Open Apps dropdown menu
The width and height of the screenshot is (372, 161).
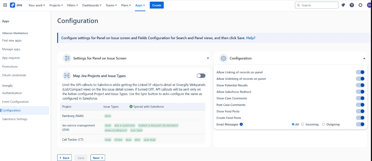(140, 5)
